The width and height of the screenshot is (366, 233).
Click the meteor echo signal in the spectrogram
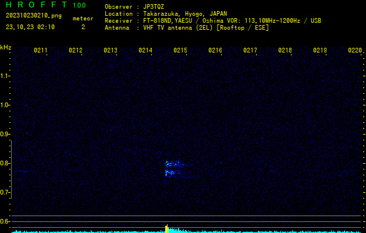point(173,168)
